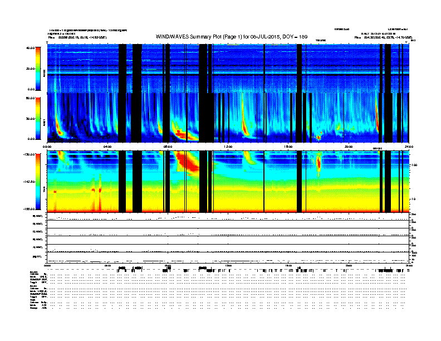This screenshot has width=441, height=341.
Task: Click the 00:00 tick label under RAD1 spectrogram
Action: 47,147
